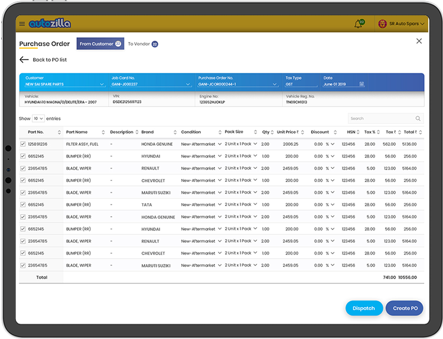Click the SR Auto Spars avatar icon
Image resolution: width=443 pixels, height=339 pixels.
(x=382, y=24)
